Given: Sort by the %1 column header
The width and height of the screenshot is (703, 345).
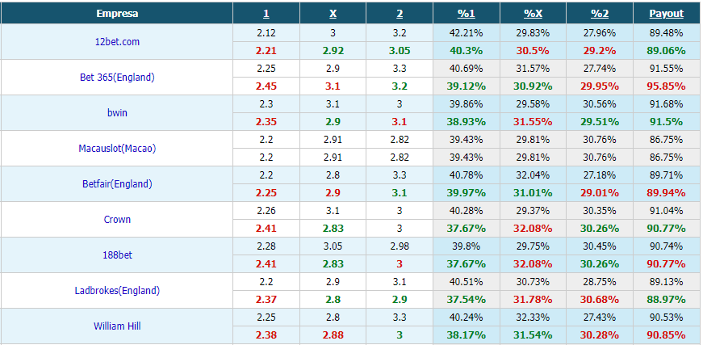Looking at the screenshot, I should pyautogui.click(x=467, y=14).
